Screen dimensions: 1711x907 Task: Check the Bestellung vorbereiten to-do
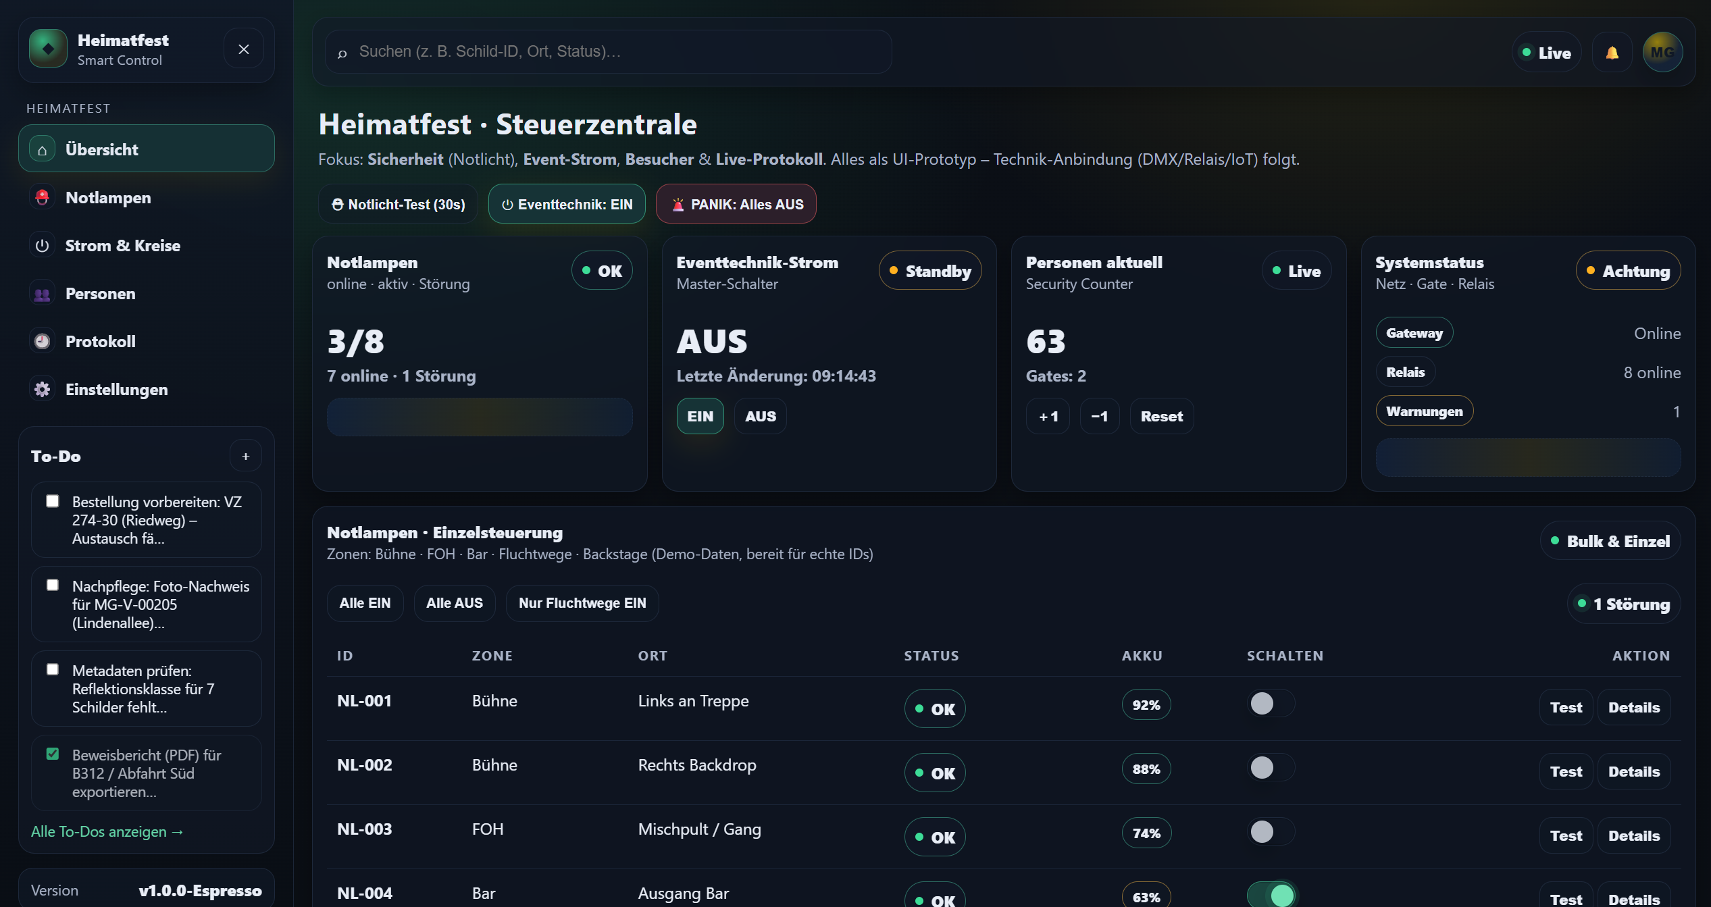click(x=53, y=501)
